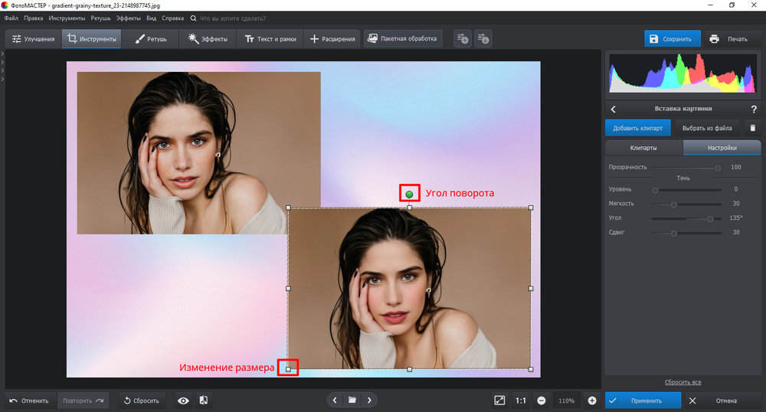Click the Сбросить все link
Image resolution: width=766 pixels, height=412 pixels.
(x=683, y=382)
